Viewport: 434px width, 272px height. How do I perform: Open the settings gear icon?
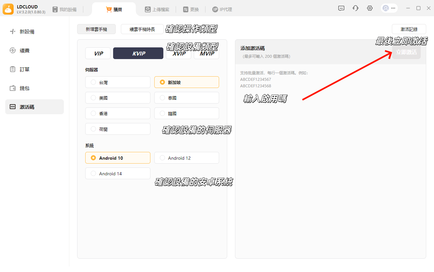(370, 8)
